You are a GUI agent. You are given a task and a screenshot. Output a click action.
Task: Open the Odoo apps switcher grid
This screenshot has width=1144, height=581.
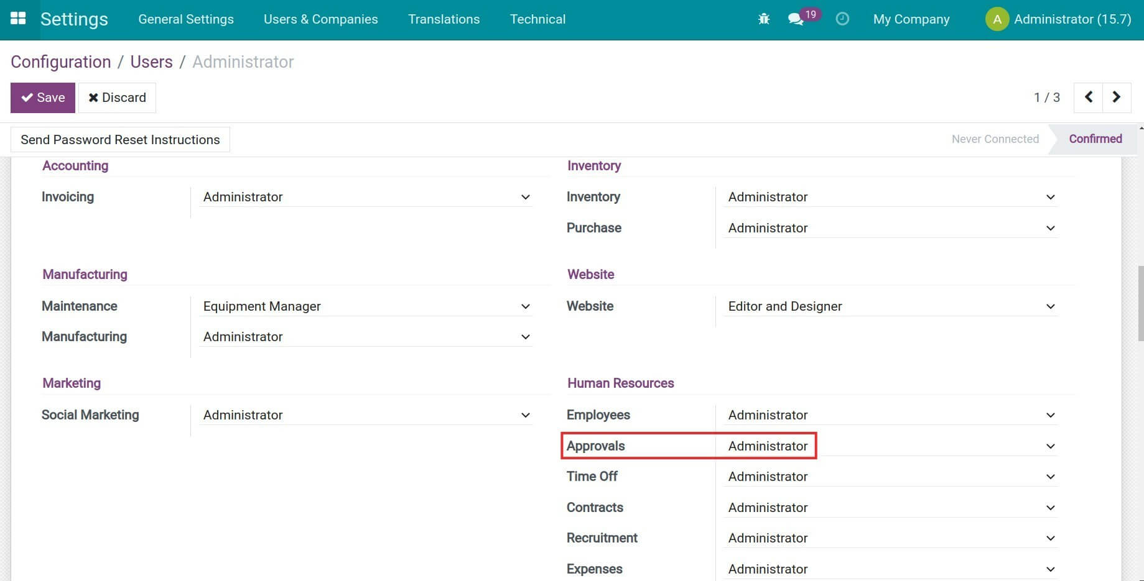pyautogui.click(x=19, y=18)
